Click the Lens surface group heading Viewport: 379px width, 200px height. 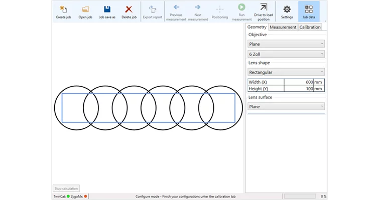point(260,97)
